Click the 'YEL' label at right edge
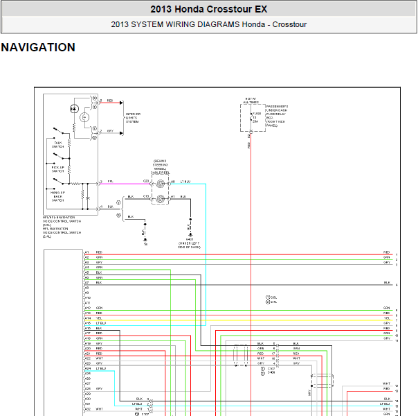Screen dimensions: 418x416 (x=387, y=318)
